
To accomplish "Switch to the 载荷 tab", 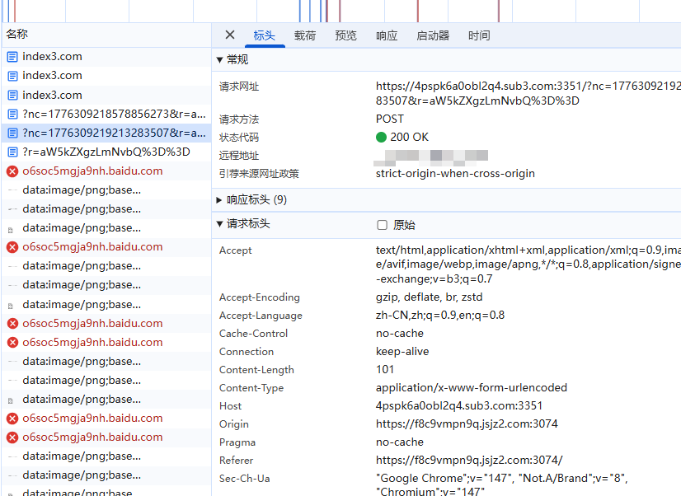I will (305, 35).
